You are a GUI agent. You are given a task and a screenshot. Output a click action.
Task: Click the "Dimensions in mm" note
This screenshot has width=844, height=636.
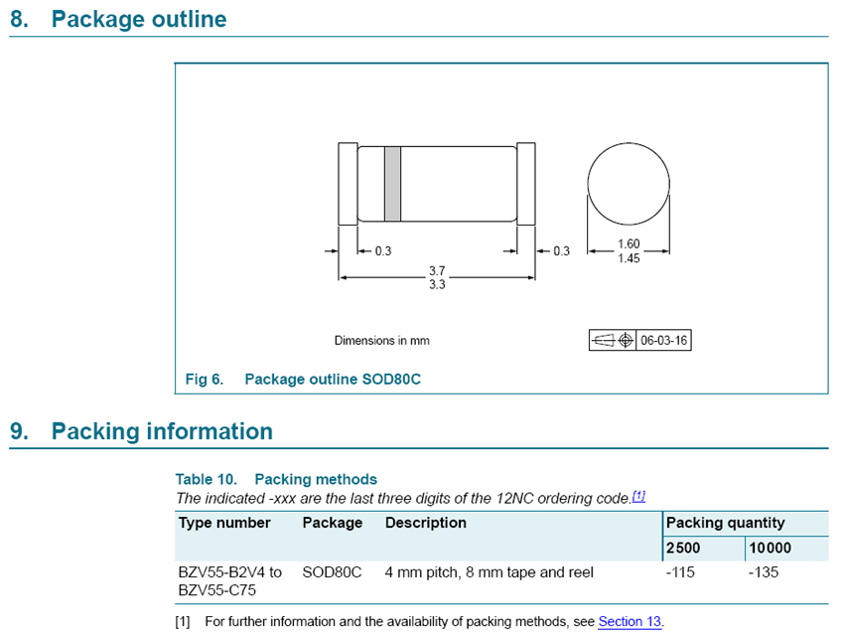pyautogui.click(x=381, y=340)
